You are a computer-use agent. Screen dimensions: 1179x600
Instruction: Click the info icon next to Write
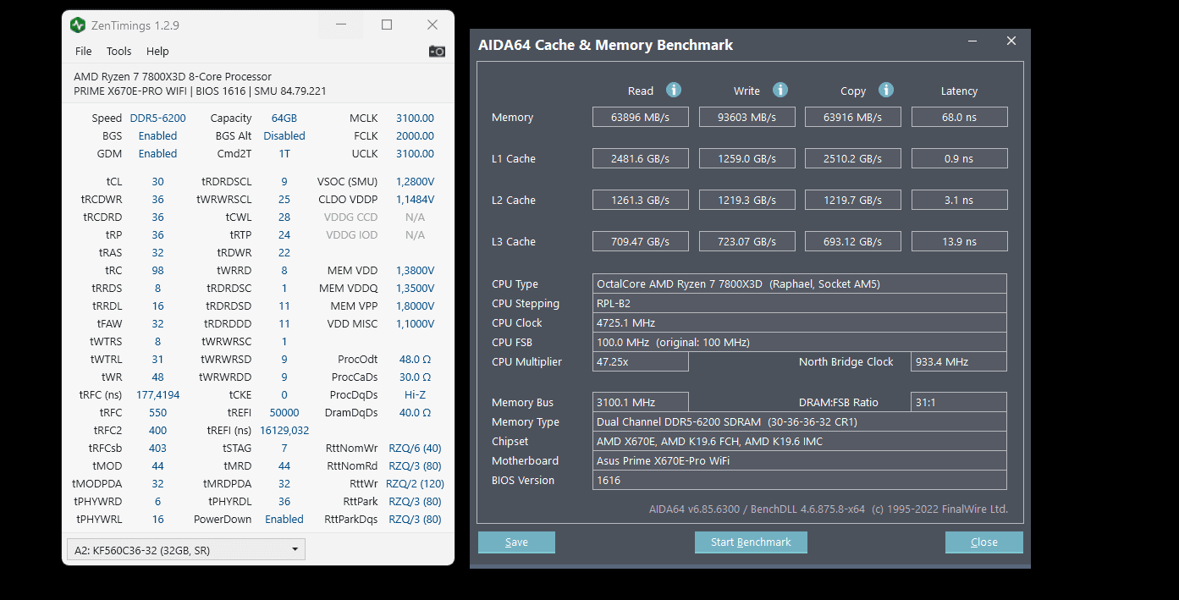coord(780,90)
